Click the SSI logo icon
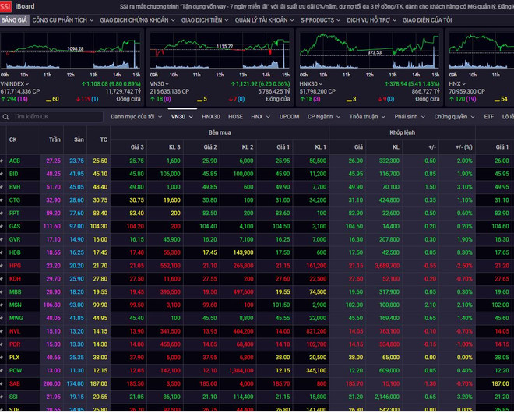This screenshot has width=514, height=413. 6,6
